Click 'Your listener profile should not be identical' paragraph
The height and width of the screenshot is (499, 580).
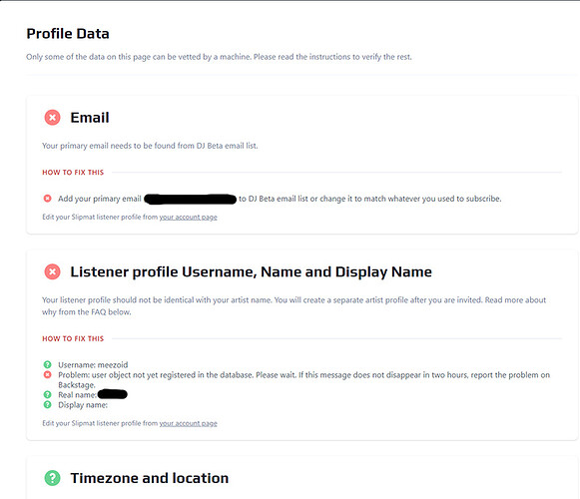click(293, 306)
